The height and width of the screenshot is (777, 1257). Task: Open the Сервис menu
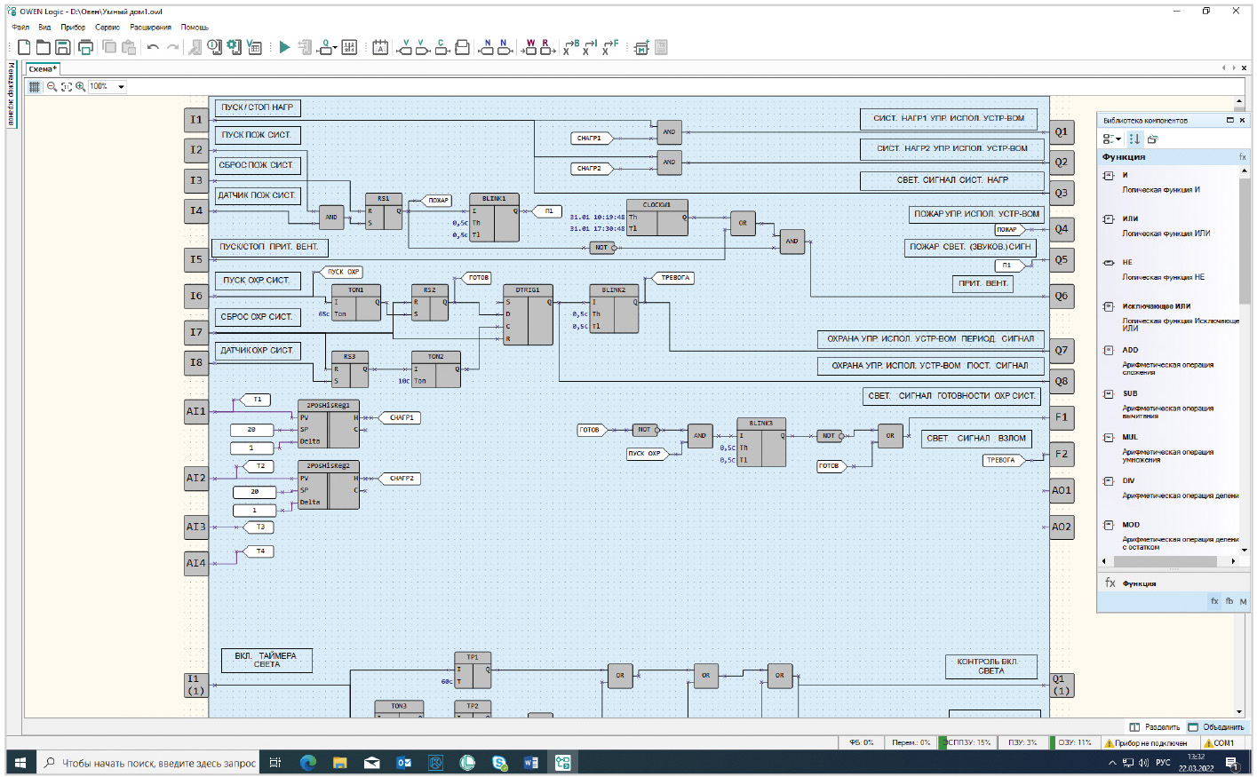click(x=107, y=28)
